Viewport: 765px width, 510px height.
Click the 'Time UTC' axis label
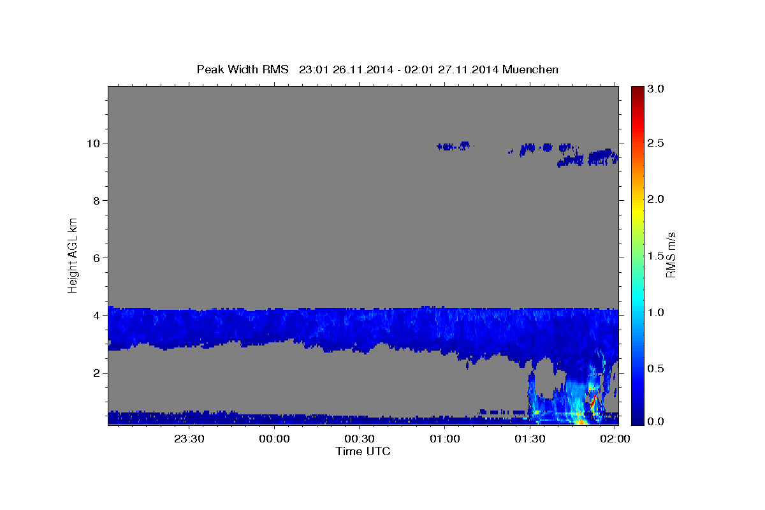point(363,451)
